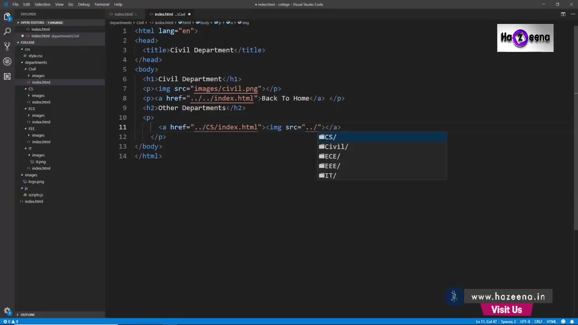Viewport: 578px width, 325px height.
Task: Open the Debug view in activity bar
Action: click(7, 61)
